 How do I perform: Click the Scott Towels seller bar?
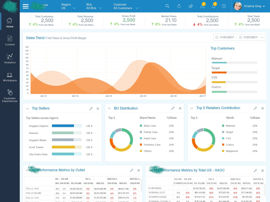67,147
